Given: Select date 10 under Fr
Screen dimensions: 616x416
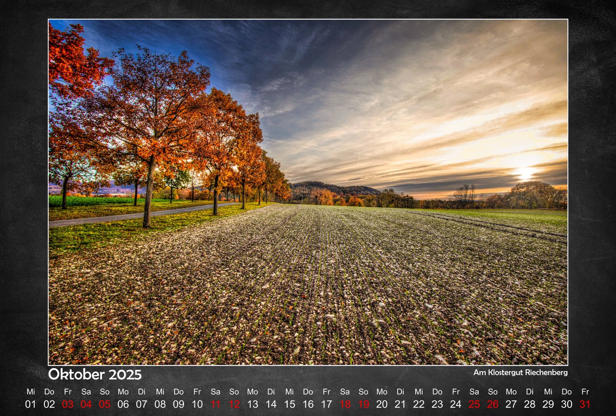Looking at the screenshot, I should [197, 404].
